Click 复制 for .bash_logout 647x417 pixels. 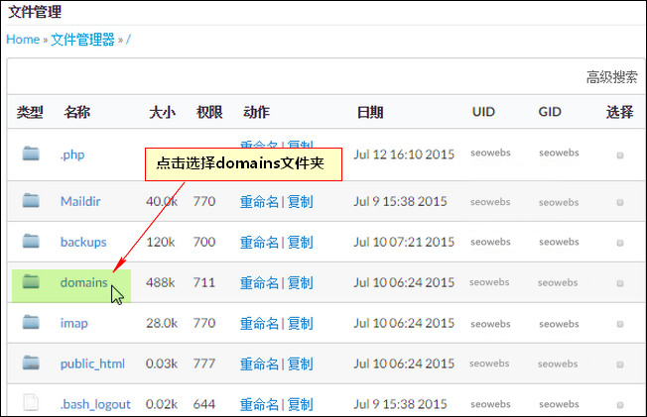coord(300,404)
